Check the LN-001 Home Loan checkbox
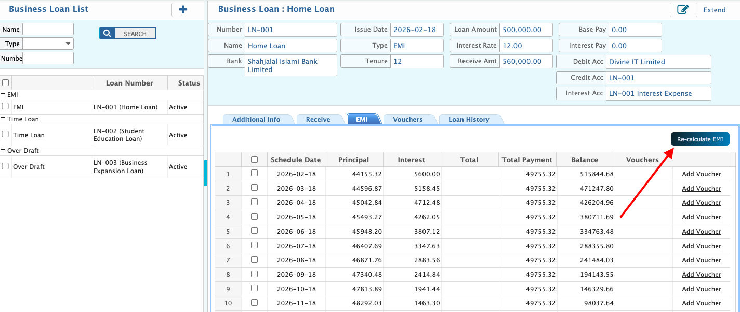 tap(5, 106)
